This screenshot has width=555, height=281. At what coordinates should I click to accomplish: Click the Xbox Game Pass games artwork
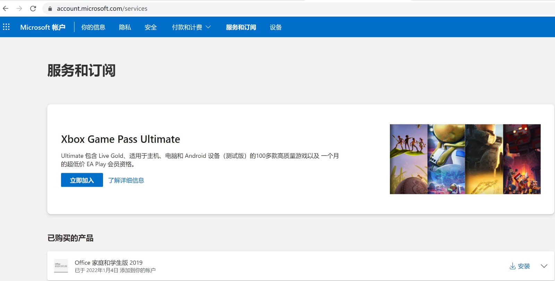tap(465, 159)
